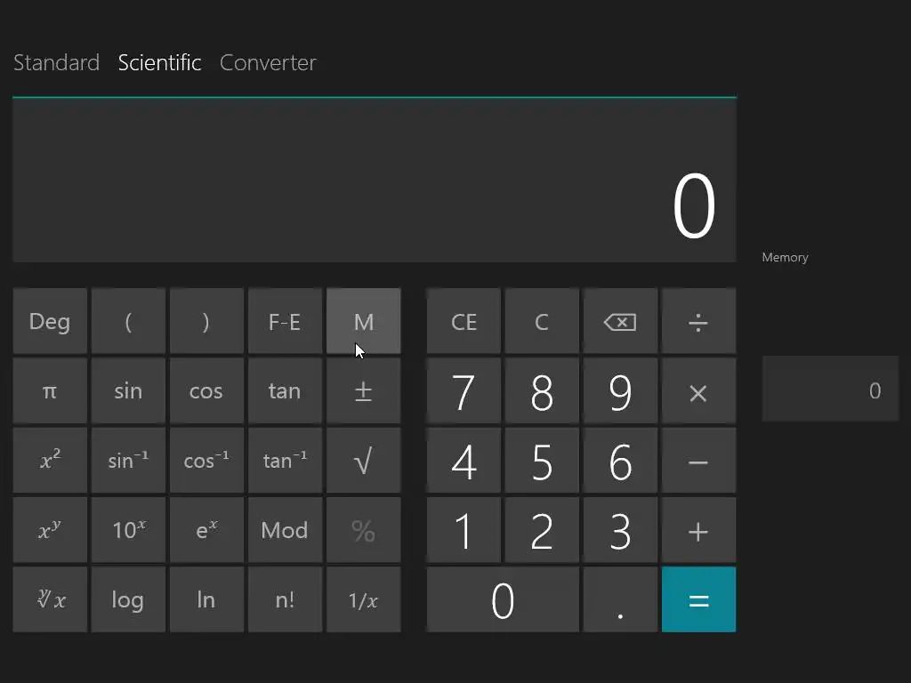Click the CE clear entry button
Viewport: 911px width, 683px height.
pyautogui.click(x=464, y=321)
